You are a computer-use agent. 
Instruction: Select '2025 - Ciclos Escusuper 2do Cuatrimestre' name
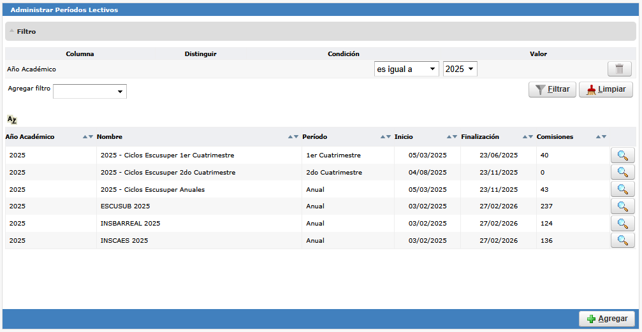click(168, 173)
